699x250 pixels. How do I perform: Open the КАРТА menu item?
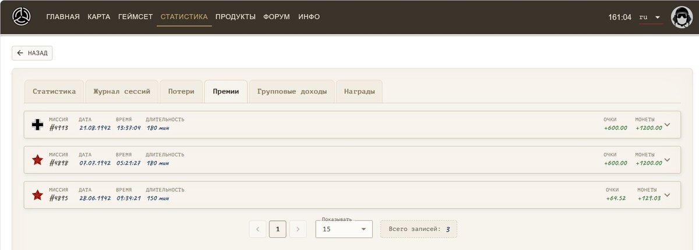[x=99, y=17]
